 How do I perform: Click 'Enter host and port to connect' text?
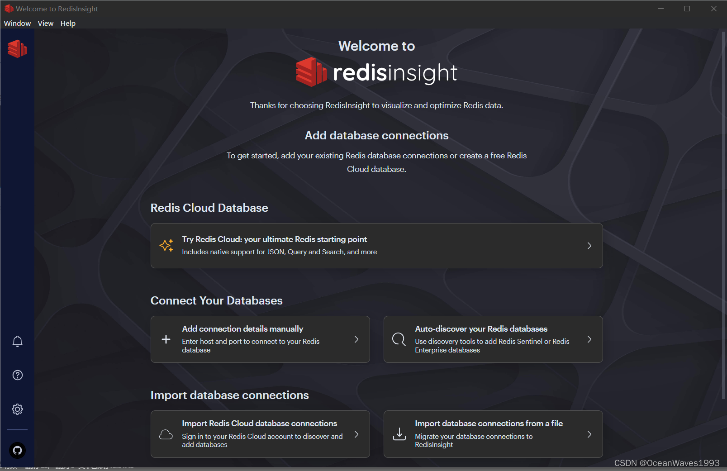pos(251,346)
